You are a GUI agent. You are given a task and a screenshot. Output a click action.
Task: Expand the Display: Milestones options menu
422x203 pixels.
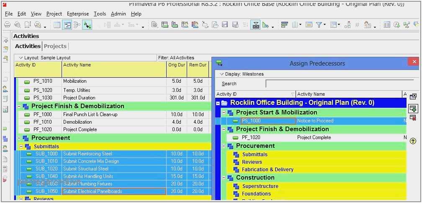coord(222,74)
